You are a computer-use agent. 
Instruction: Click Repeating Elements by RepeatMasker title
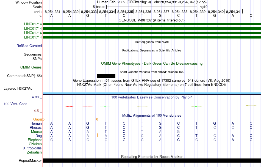tap(152, 157)
